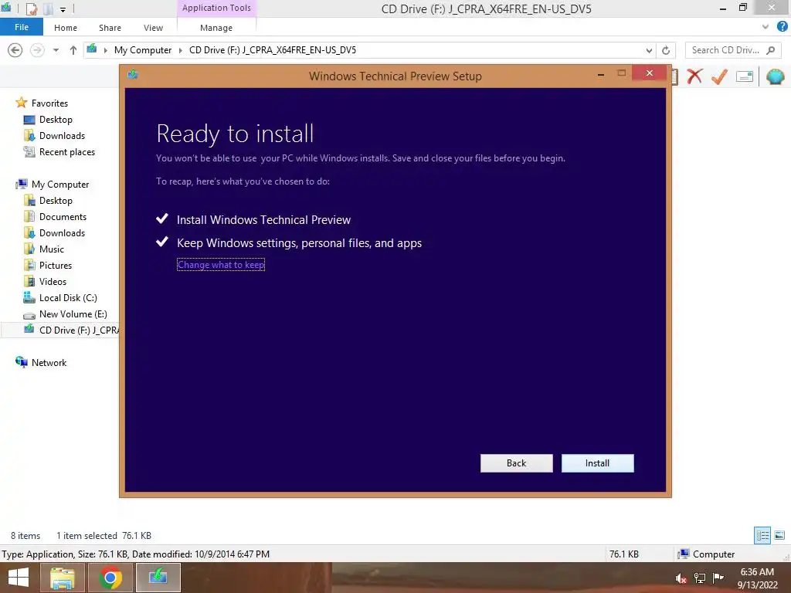Click the red X delete icon

694,76
